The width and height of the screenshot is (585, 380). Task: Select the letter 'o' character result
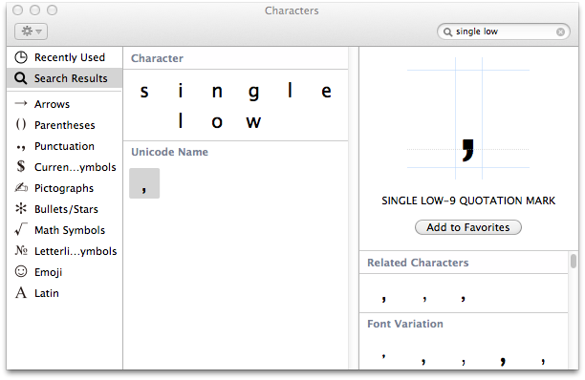point(217,122)
